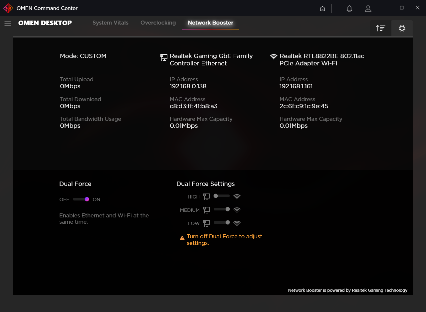Viewport: 426px width, 312px height.
Task: Click the Ethernet adapter icon in header
Action: point(164,57)
